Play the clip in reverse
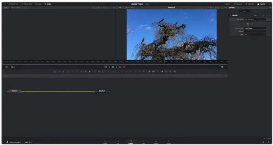 pos(109,67)
